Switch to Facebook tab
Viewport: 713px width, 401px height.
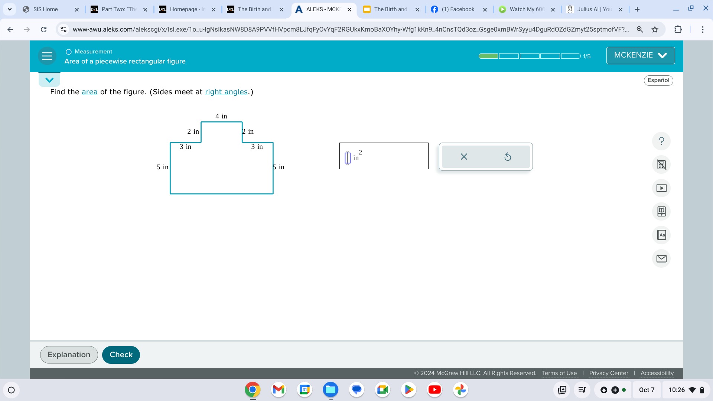tap(458, 9)
